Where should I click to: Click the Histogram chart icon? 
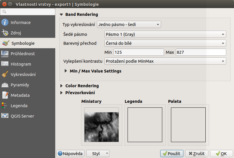tap(5, 64)
